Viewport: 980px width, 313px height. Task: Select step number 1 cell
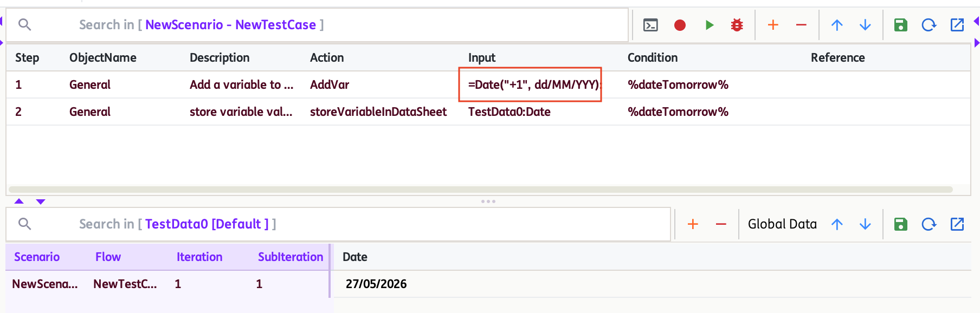tap(18, 85)
